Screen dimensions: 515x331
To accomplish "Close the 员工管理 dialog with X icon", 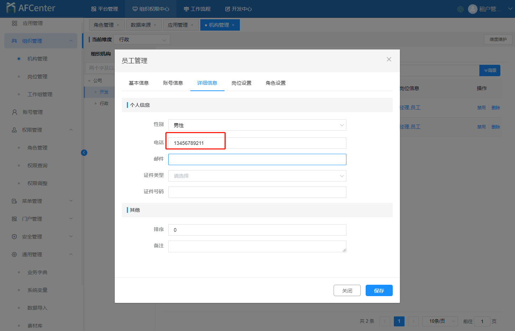I will pyautogui.click(x=389, y=59).
